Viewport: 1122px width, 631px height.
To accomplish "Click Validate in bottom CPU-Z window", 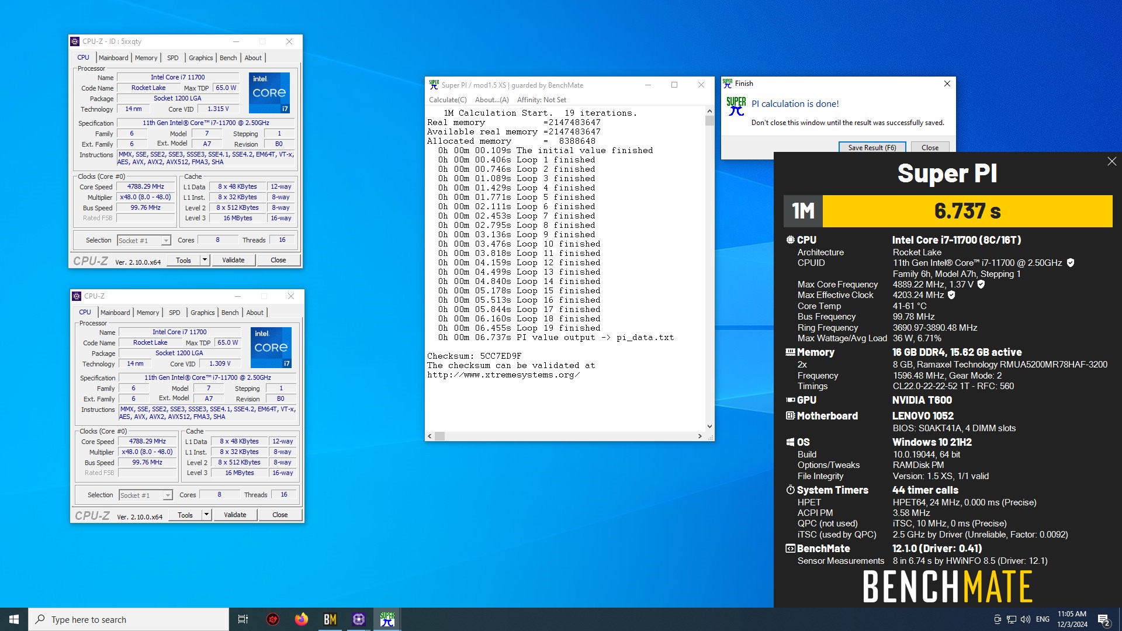I will (235, 515).
